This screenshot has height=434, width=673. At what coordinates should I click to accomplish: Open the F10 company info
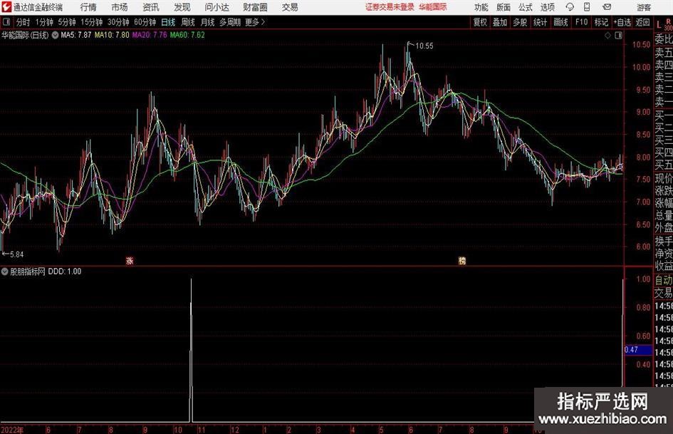(582, 22)
